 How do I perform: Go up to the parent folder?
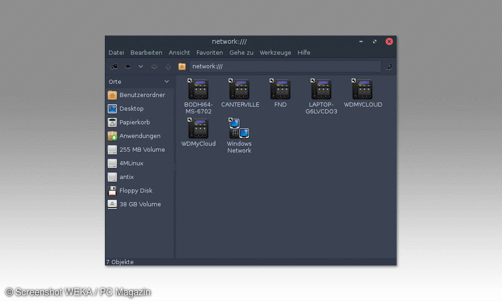coord(168,66)
